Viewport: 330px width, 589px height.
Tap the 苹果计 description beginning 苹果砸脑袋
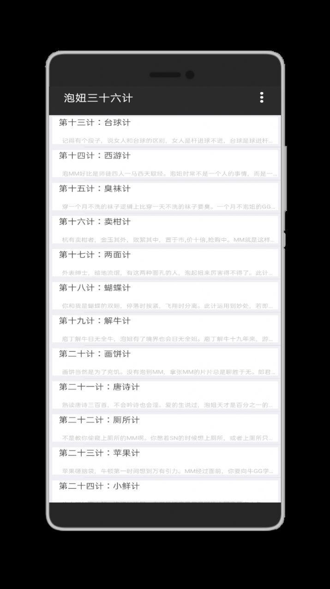tap(169, 471)
